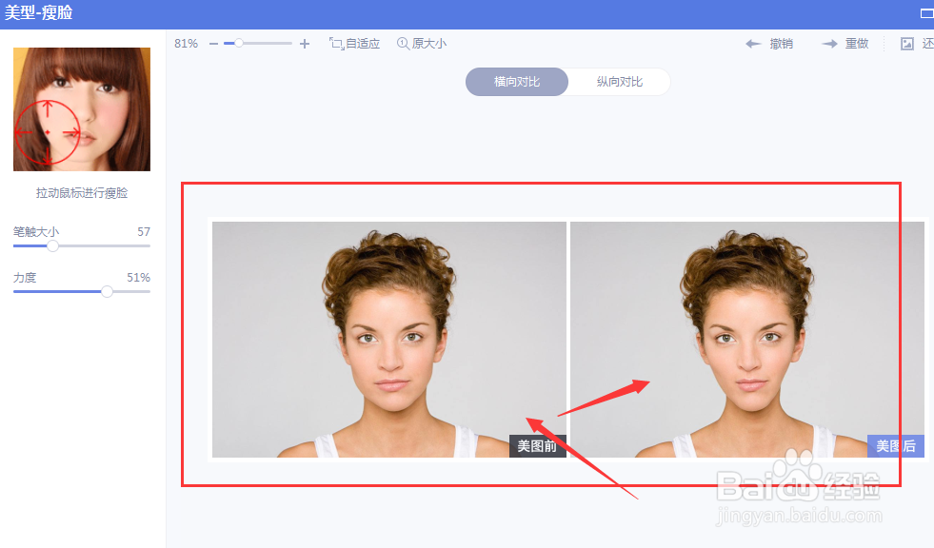Click the 原大小 original size button
The image size is (934, 548).
pyautogui.click(x=422, y=44)
